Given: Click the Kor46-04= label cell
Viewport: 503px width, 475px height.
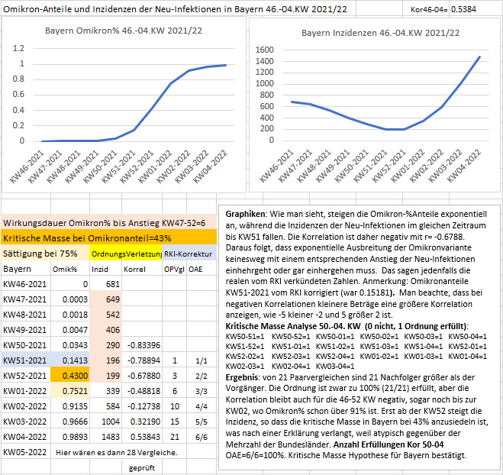Looking at the screenshot, I should point(426,10).
